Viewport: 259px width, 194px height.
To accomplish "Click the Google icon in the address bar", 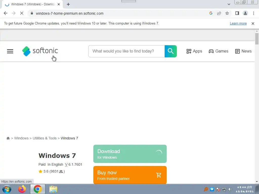I will [211, 13].
